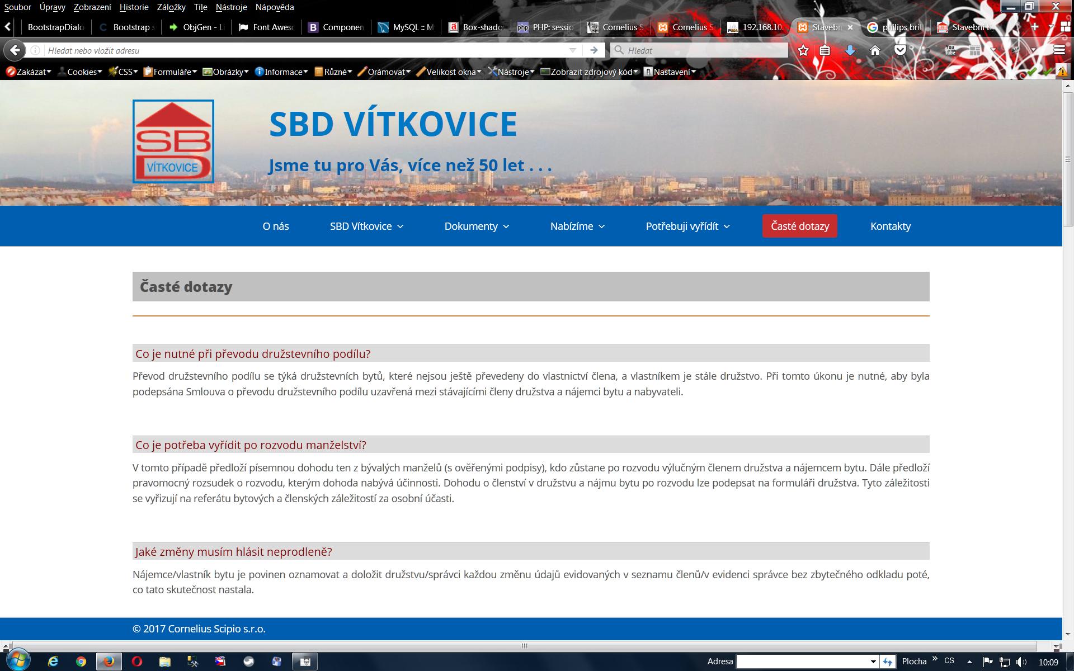The height and width of the screenshot is (671, 1074).
Task: Go to the home page icon
Action: [875, 50]
